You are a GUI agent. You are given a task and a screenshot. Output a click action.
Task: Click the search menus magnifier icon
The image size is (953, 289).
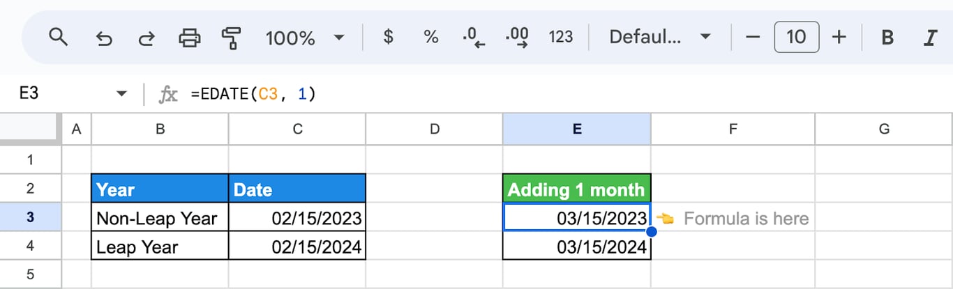[58, 37]
